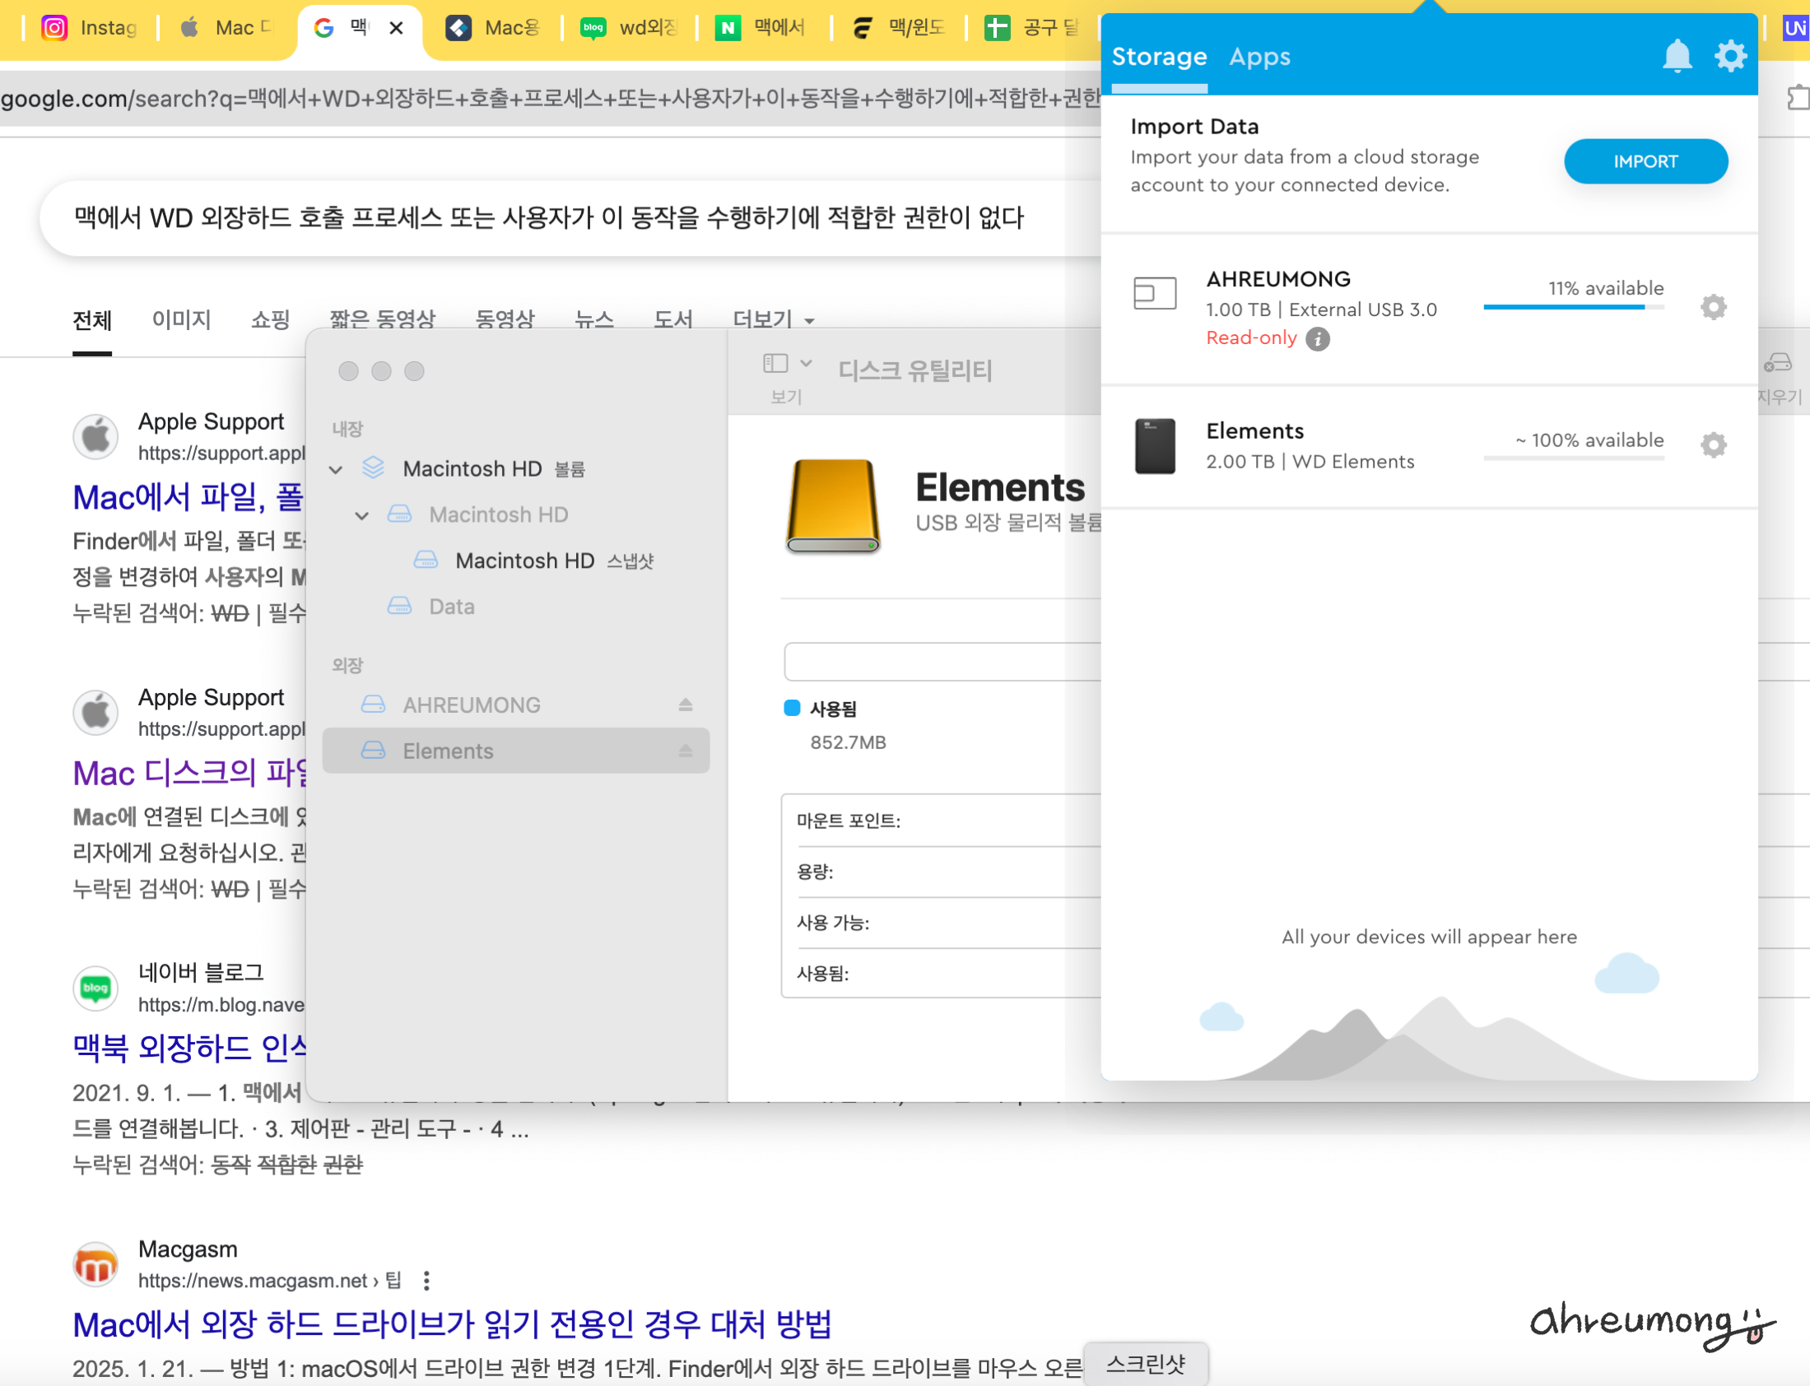Open 'Mac에서 파일, 폴' Apple Support result
This screenshot has width=1810, height=1386.
[x=188, y=496]
